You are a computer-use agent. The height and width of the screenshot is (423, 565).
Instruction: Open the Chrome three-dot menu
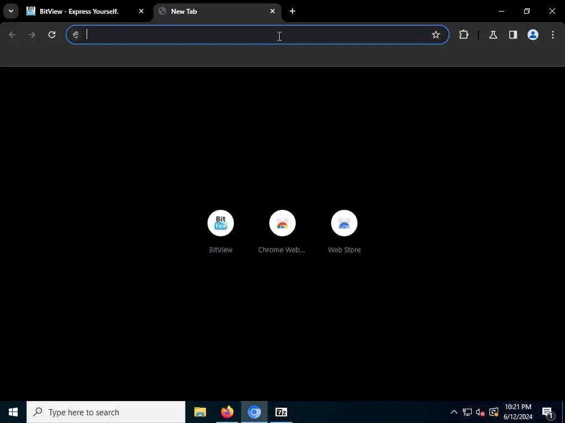[x=553, y=35]
